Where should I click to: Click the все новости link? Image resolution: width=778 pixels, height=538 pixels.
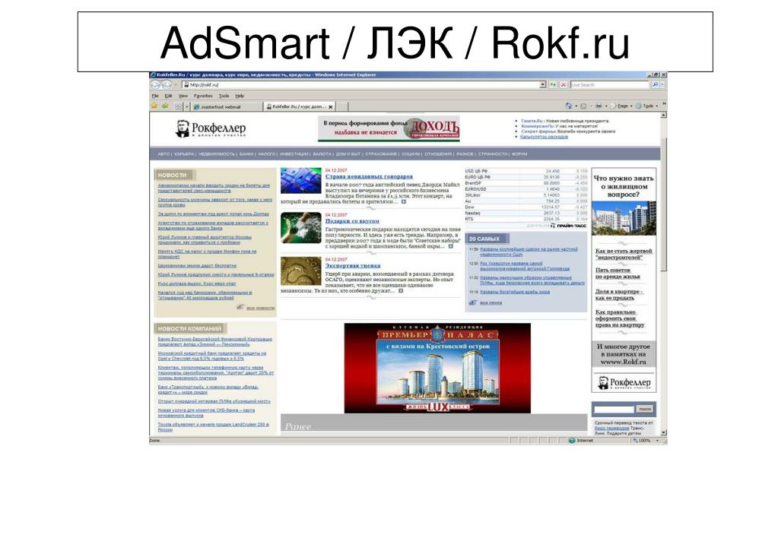[261, 308]
